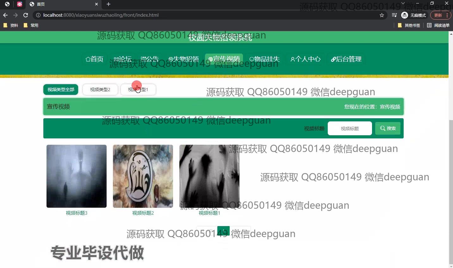Click the green 搜索 search button

(388, 128)
